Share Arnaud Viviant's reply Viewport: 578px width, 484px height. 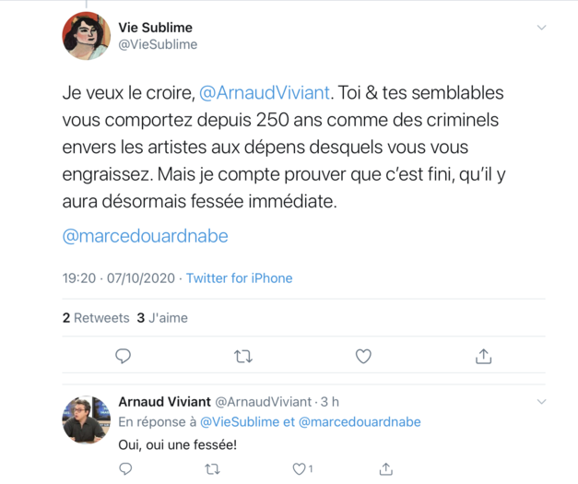386,468
